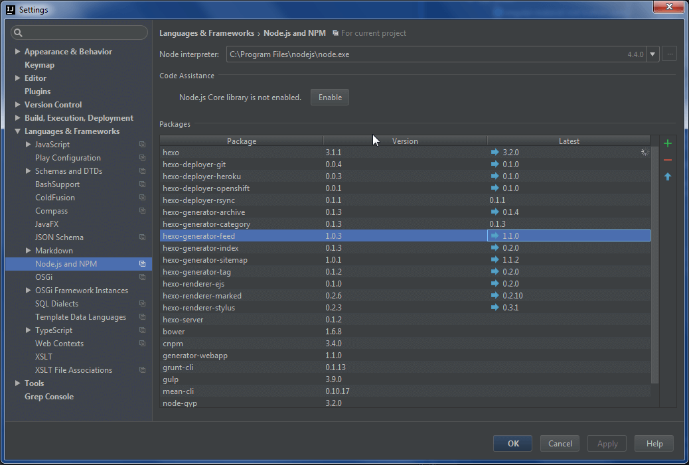Click the project icon beside OSGi

click(x=142, y=277)
